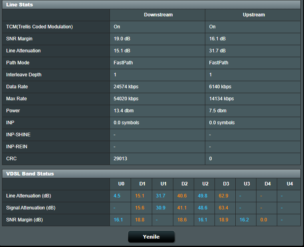Select the Line Stats section header

(x=20, y=5)
